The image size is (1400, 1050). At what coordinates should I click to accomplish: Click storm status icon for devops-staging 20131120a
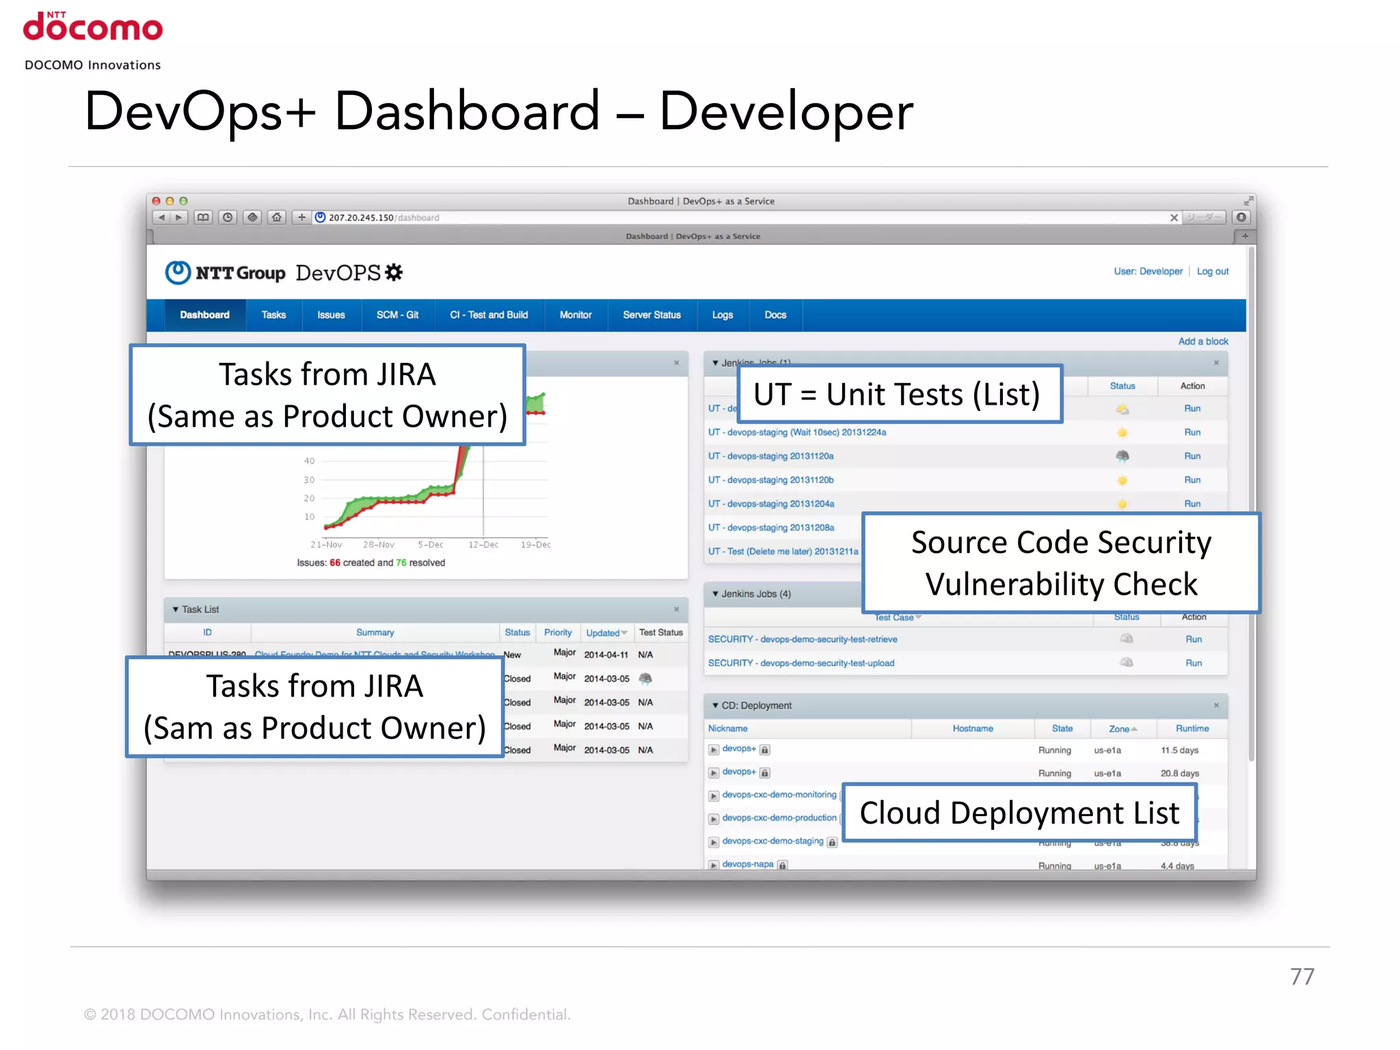pyautogui.click(x=1122, y=456)
